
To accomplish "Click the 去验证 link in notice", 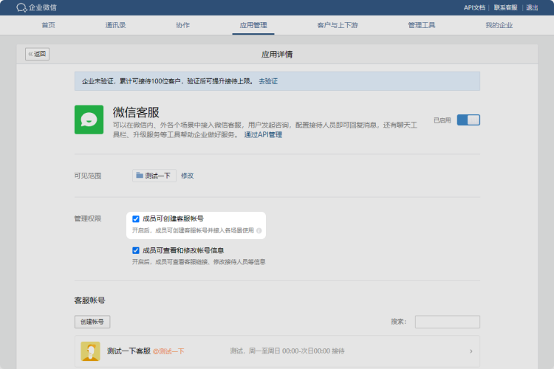I will (x=268, y=81).
